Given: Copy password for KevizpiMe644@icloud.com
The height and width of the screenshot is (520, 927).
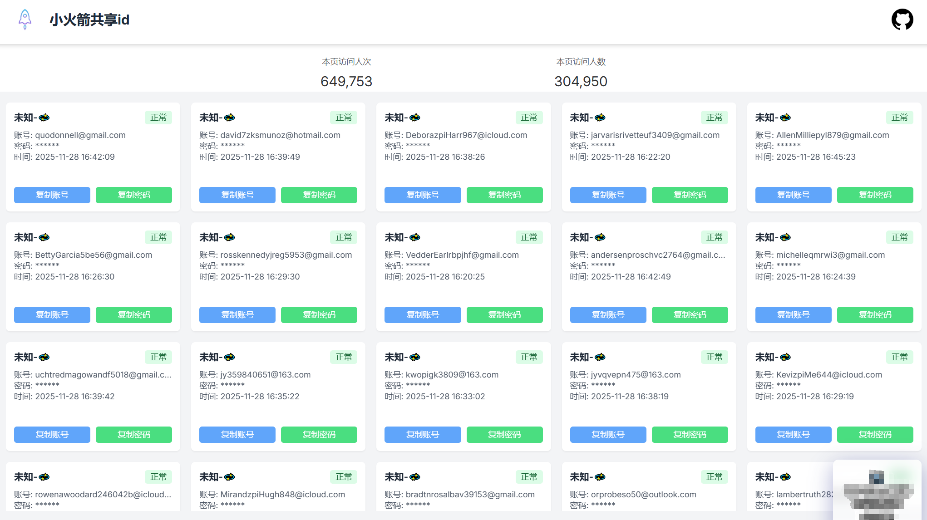Looking at the screenshot, I should click(875, 435).
